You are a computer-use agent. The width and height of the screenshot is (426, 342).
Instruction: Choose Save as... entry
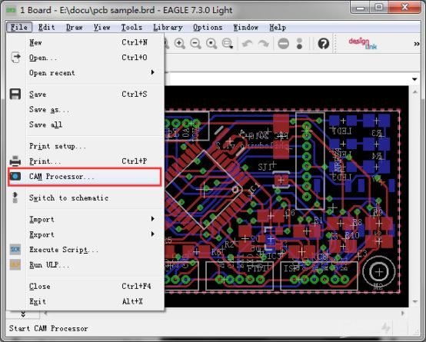[85, 109]
